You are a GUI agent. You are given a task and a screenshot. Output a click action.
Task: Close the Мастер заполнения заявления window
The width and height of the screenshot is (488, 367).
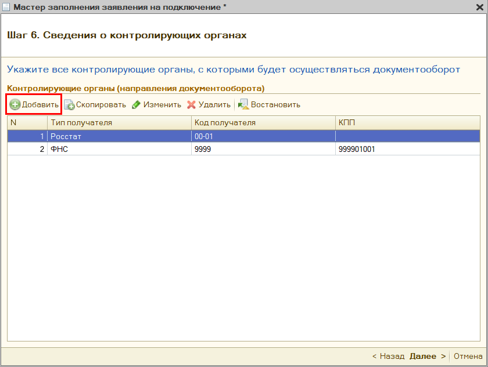click(x=480, y=6)
